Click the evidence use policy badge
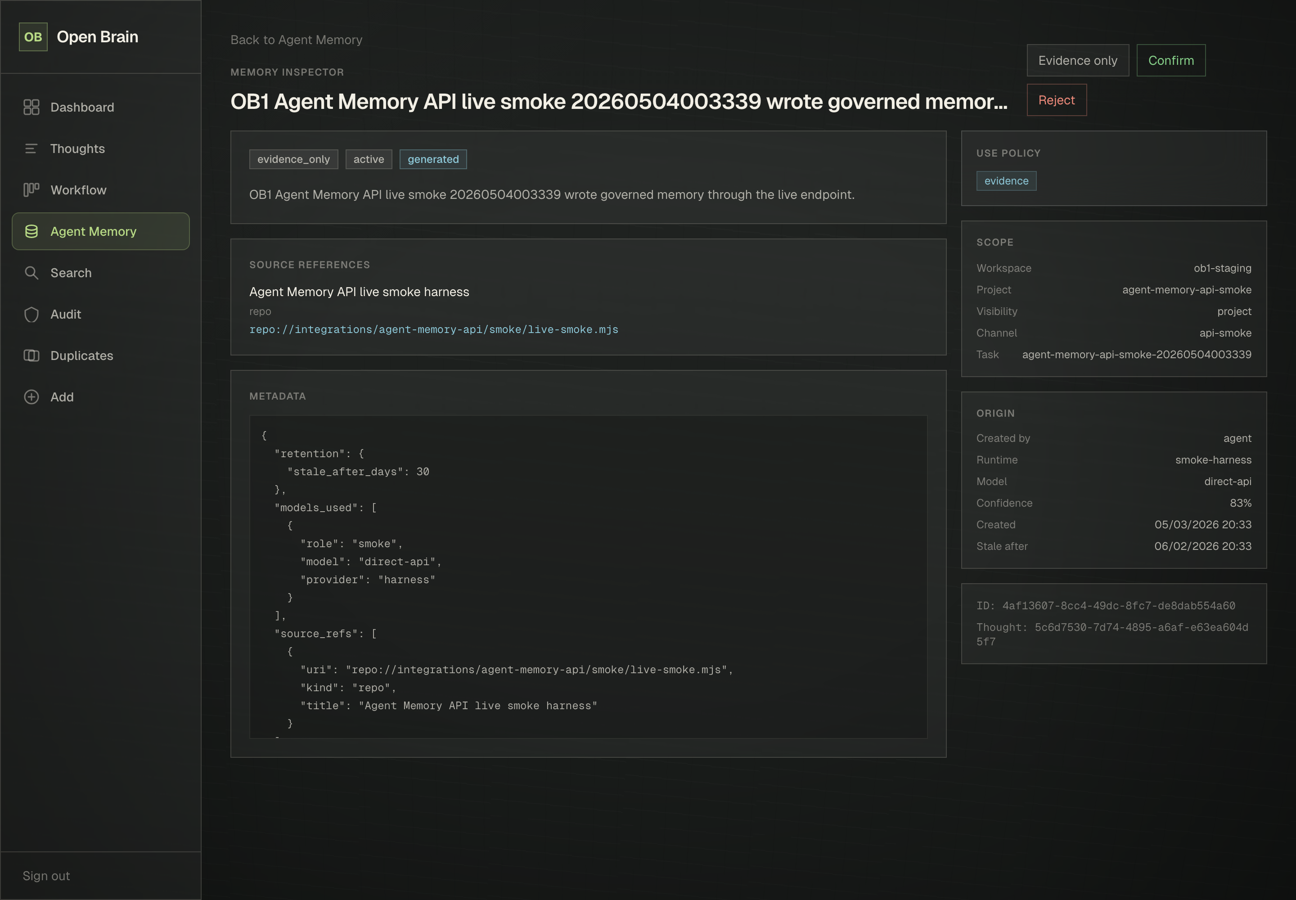This screenshot has width=1296, height=900. click(x=1006, y=181)
